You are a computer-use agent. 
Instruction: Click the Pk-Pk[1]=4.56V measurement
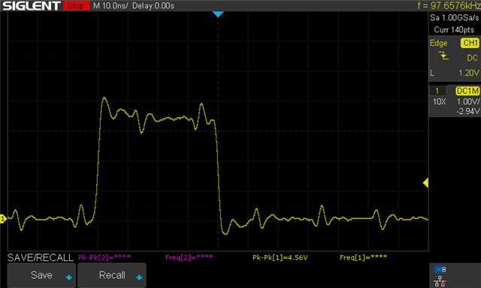[280, 258]
